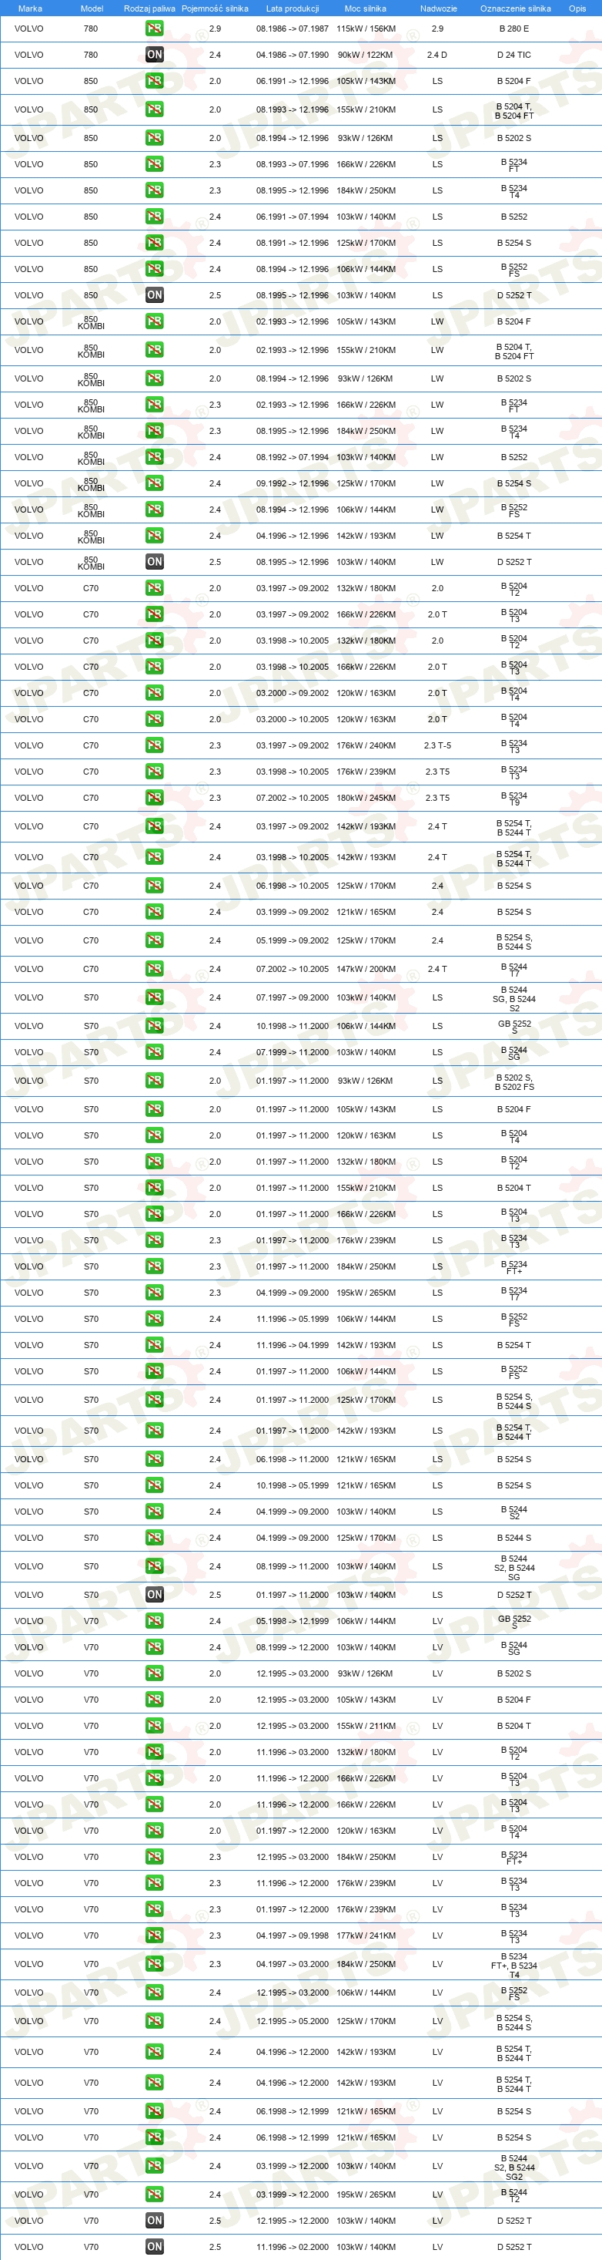602x2260 pixels.
Task: Click the Model column header
Action: [x=91, y=8]
